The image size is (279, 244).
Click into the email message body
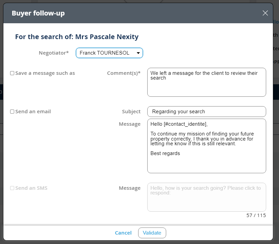point(206,146)
